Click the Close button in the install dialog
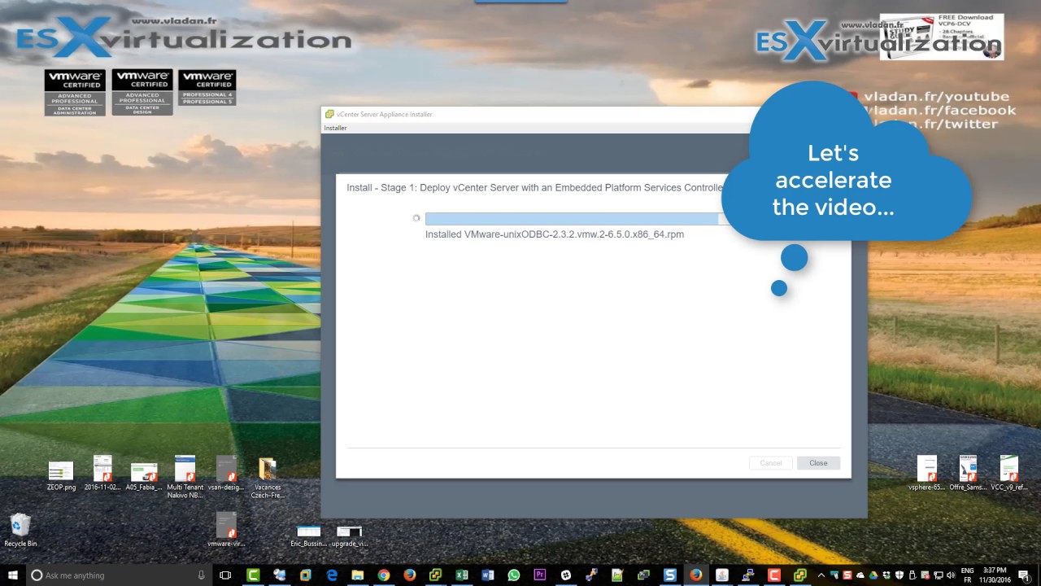The image size is (1041, 586). pos(818,463)
